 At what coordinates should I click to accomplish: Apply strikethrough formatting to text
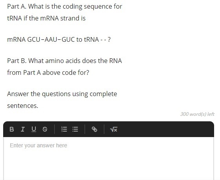point(45,129)
